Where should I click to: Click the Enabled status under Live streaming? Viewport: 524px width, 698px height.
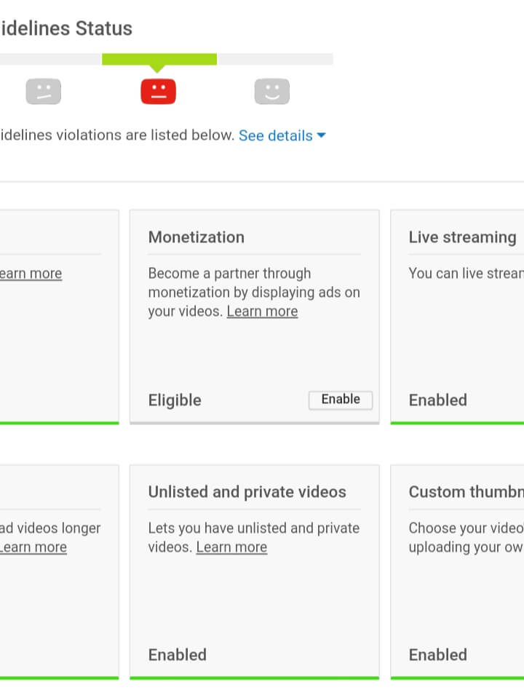pyautogui.click(x=438, y=400)
